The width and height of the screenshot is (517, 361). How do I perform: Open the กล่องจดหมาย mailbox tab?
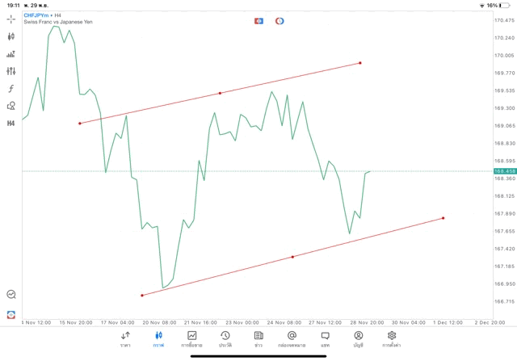pyautogui.click(x=292, y=338)
